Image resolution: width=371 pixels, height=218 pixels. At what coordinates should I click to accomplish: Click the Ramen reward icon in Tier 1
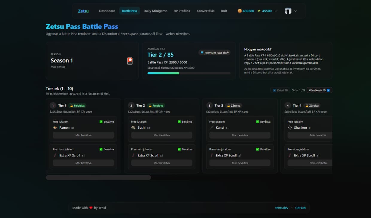click(55, 128)
